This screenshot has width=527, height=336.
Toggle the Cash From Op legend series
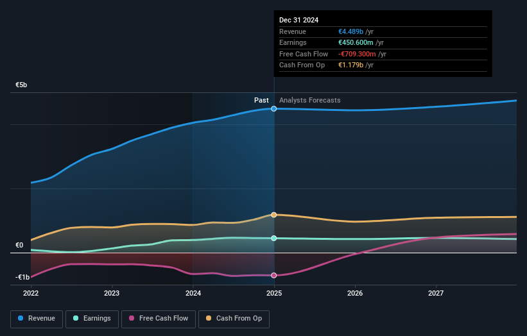234,319
